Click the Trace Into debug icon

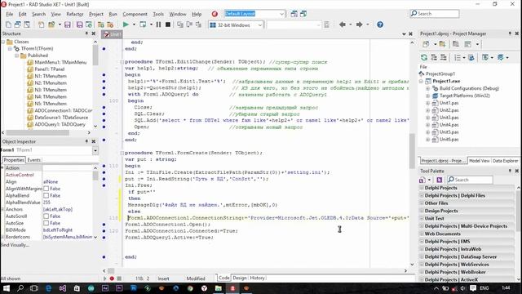coord(180,24)
